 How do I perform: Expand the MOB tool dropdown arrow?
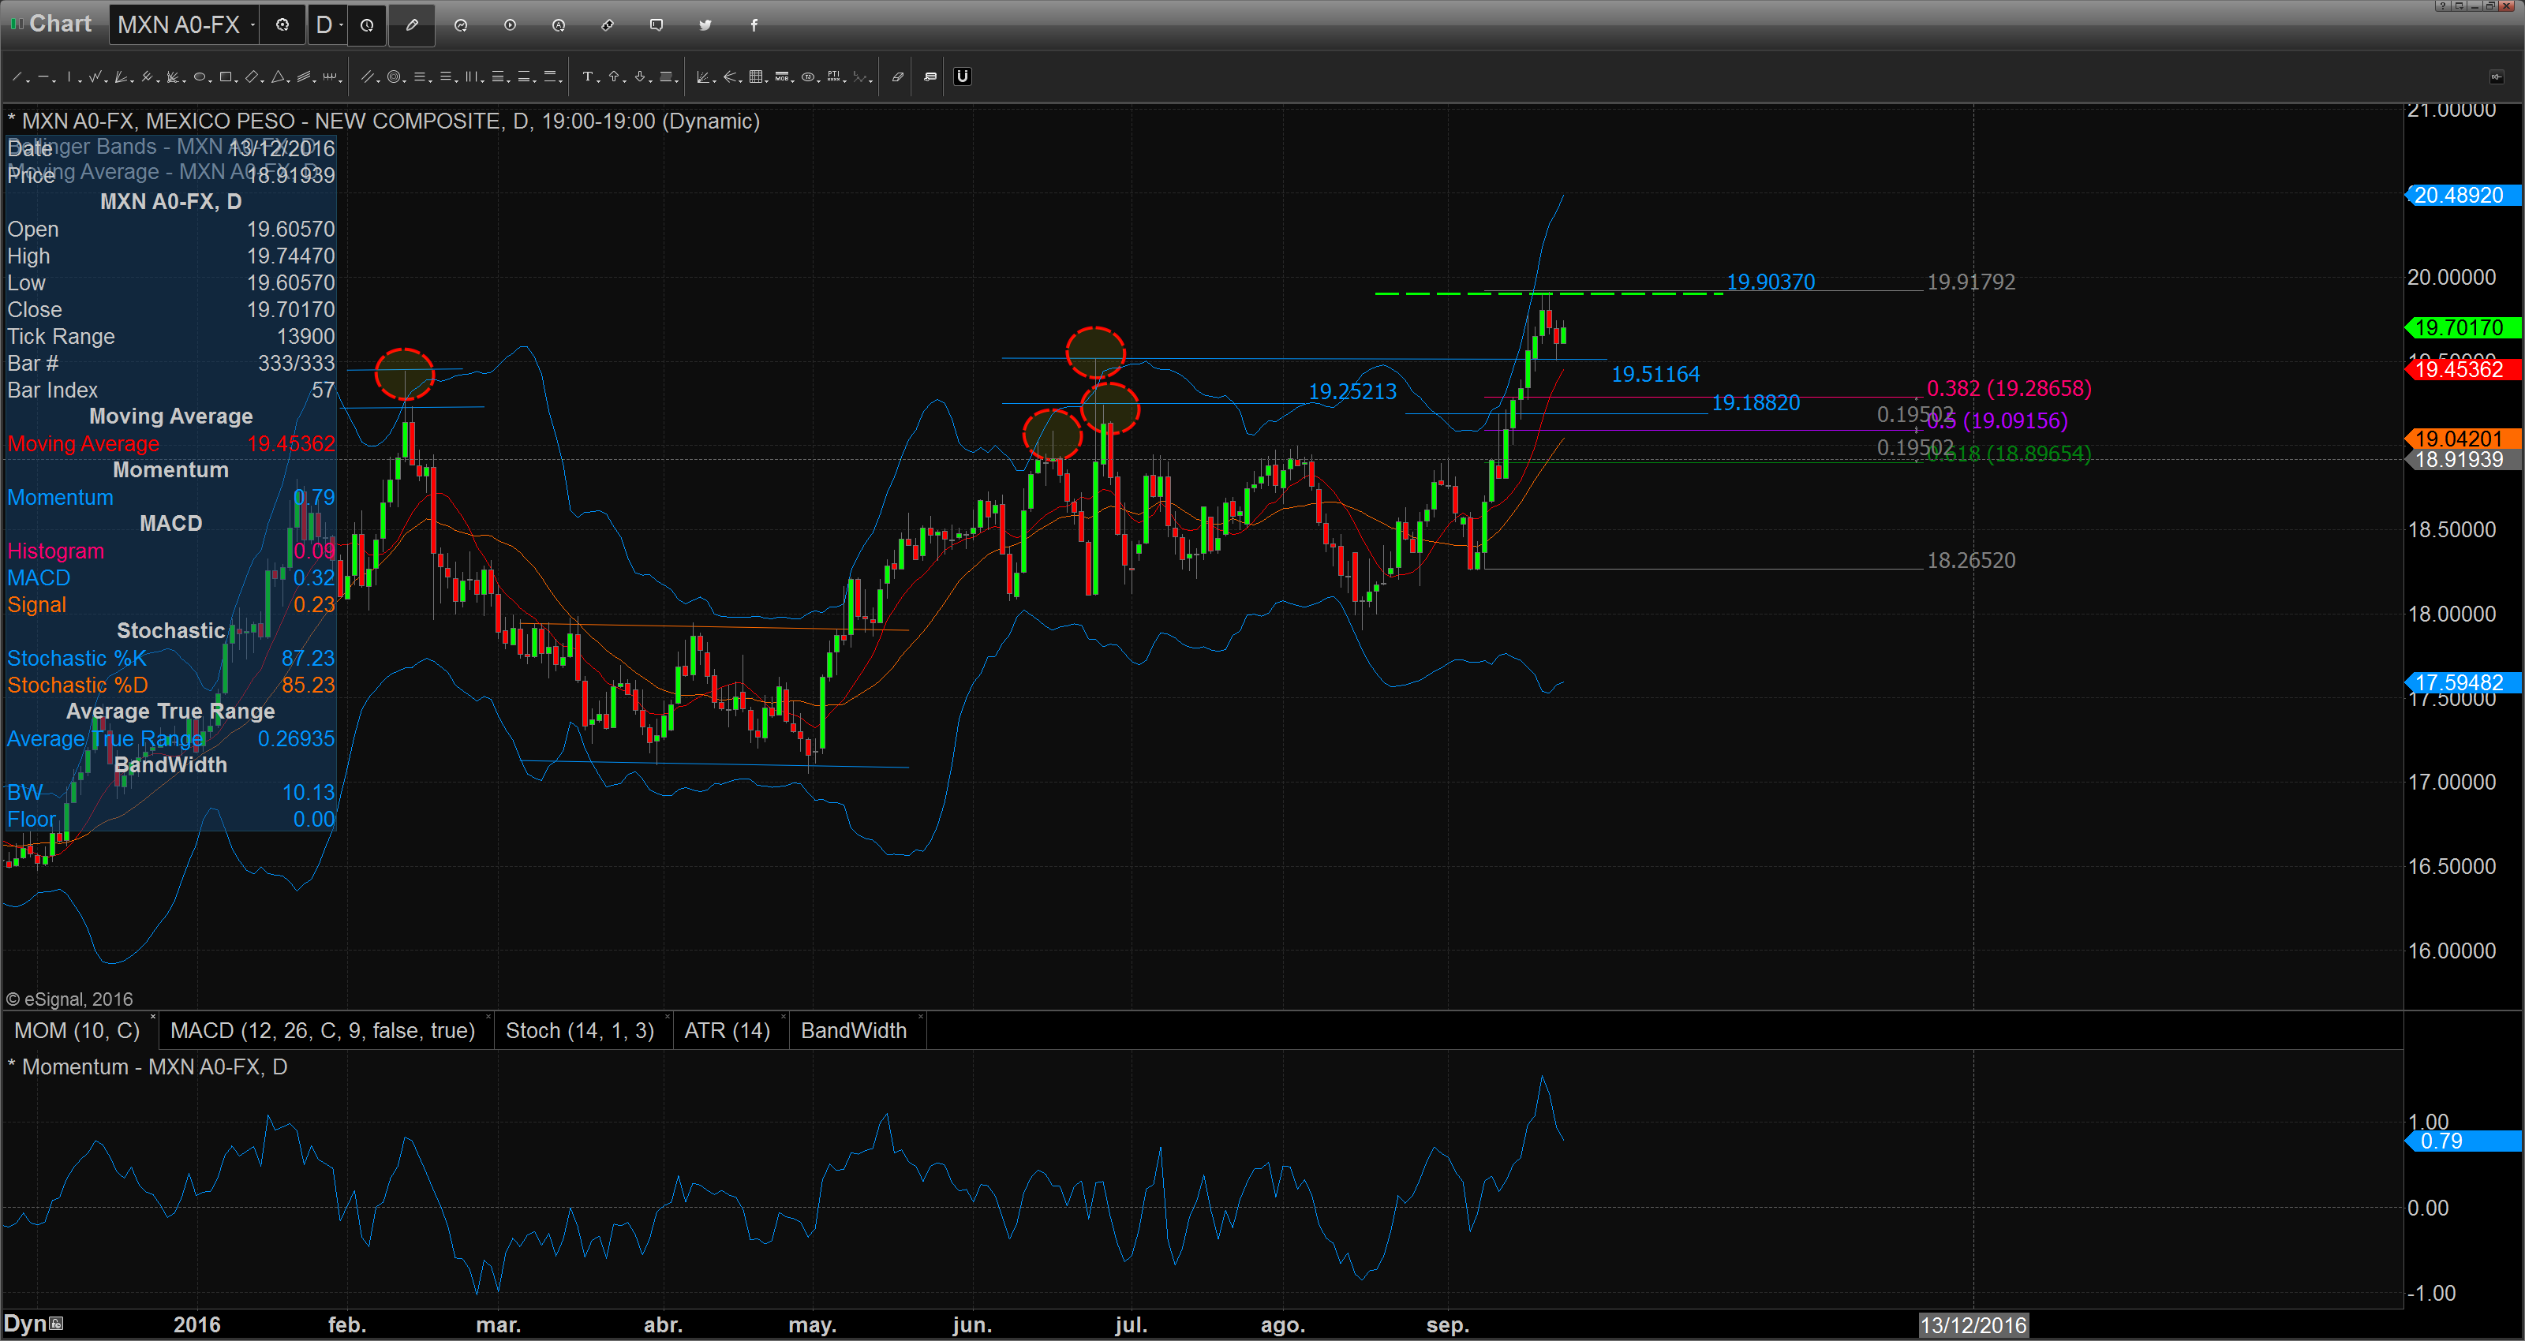793,81
